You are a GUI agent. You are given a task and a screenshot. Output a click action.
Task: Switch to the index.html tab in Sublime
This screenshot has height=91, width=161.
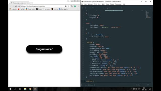[x=91, y=8]
